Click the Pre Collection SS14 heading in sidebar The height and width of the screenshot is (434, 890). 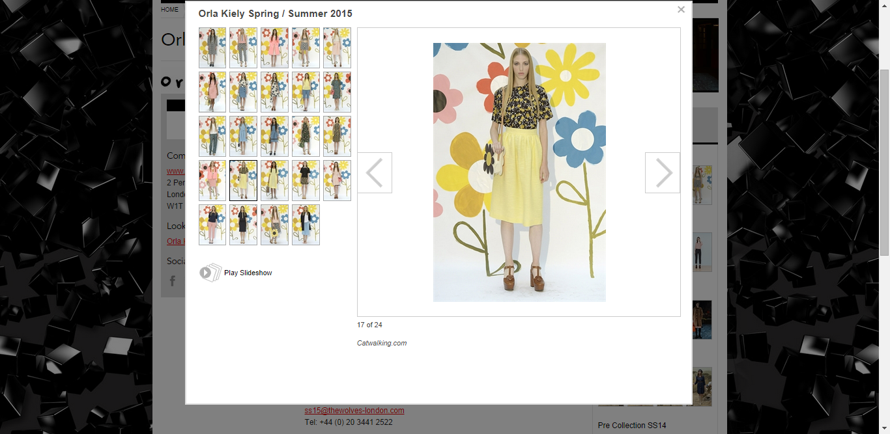[x=631, y=426]
